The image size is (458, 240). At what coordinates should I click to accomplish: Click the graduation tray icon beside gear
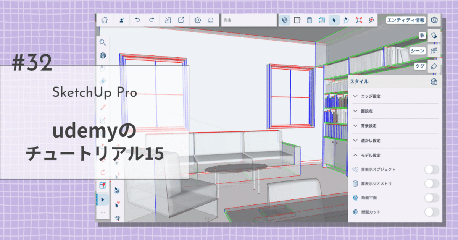pos(211,20)
